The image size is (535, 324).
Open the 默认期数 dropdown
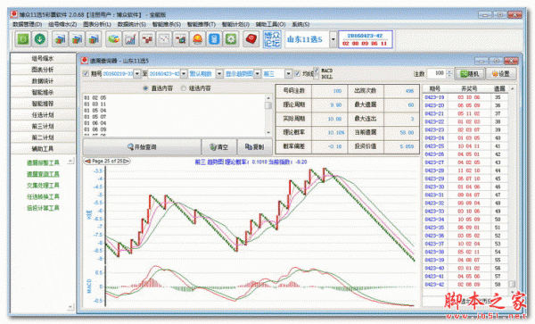(219, 74)
